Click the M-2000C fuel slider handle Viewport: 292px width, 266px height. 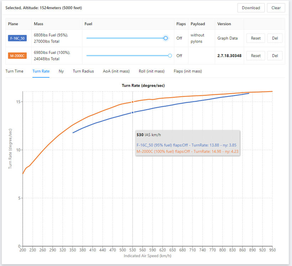pyautogui.click(x=170, y=56)
